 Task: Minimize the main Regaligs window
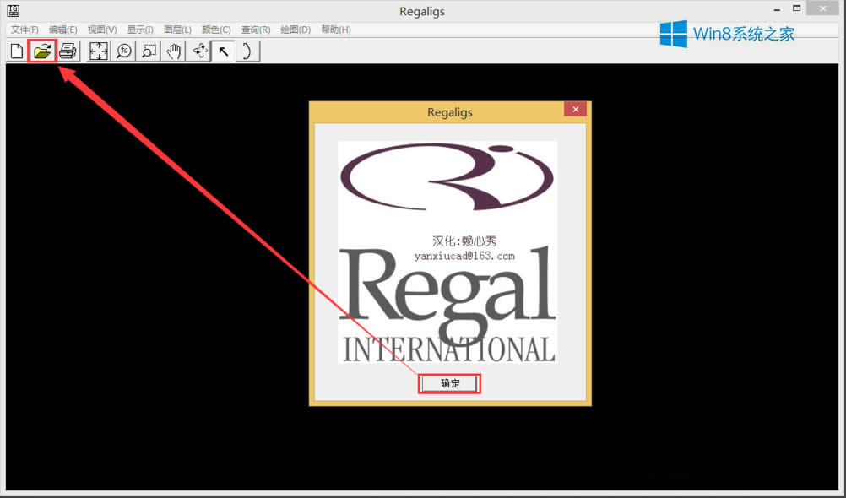pyautogui.click(x=777, y=9)
